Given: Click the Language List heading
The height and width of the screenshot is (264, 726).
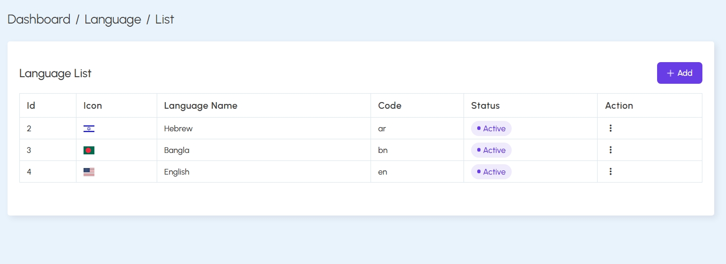Looking at the screenshot, I should (55, 73).
